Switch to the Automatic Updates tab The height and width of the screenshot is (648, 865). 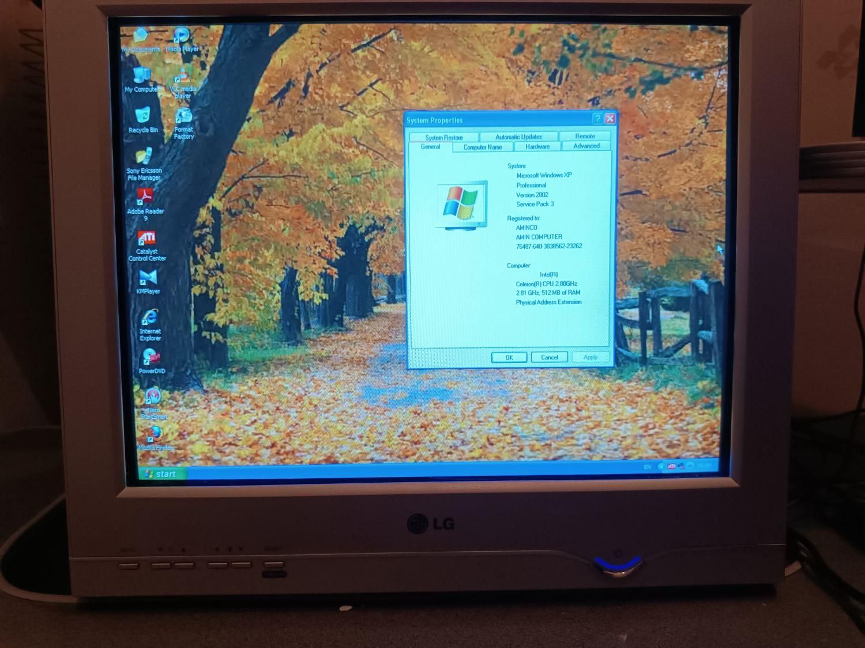point(518,137)
